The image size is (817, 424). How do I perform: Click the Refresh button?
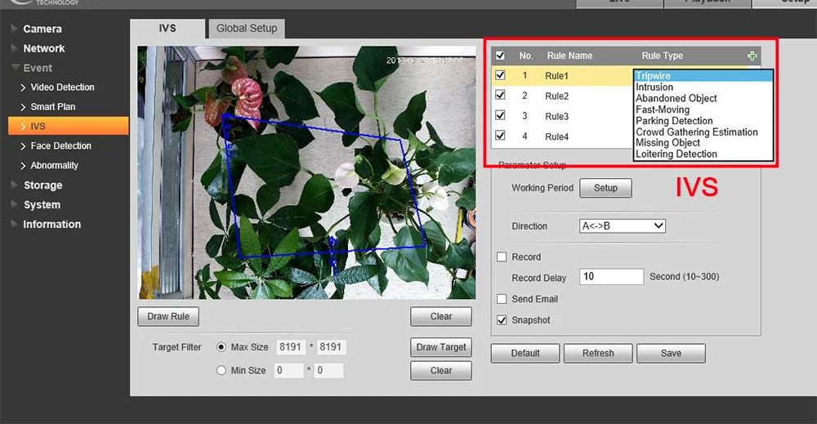pos(598,353)
